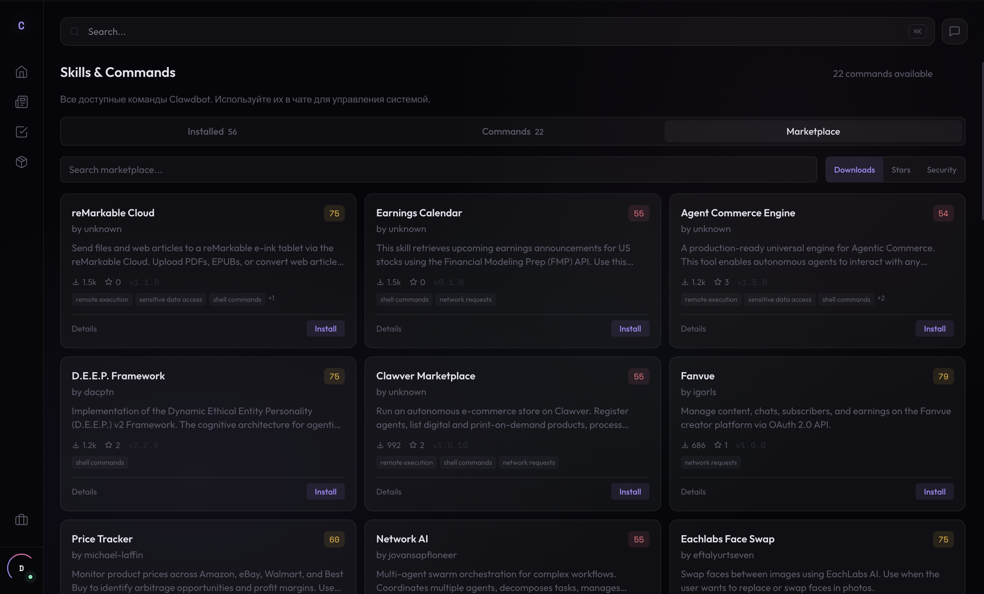Viewport: 984px width, 594px height.
Task: Open the Home icon in sidebar
Action: (x=22, y=72)
